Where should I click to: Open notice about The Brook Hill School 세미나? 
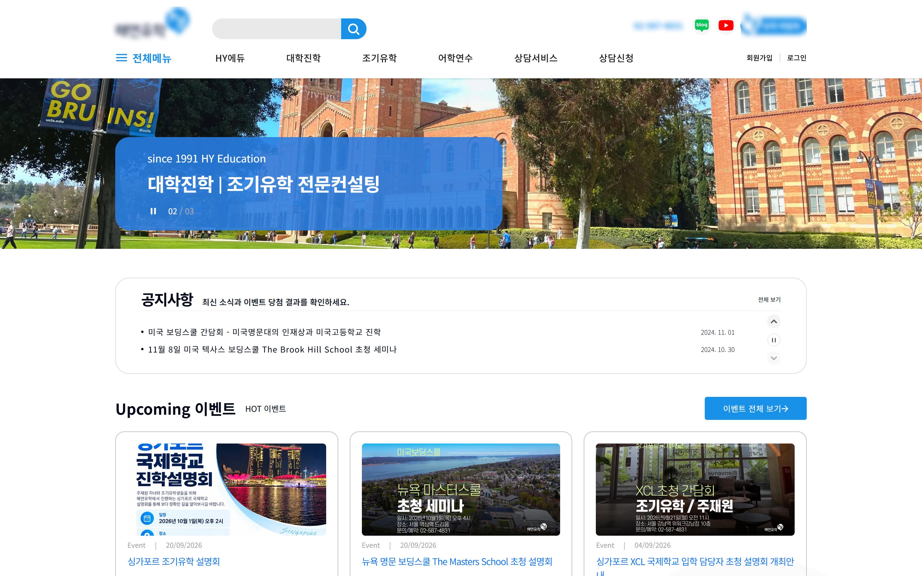[272, 349]
